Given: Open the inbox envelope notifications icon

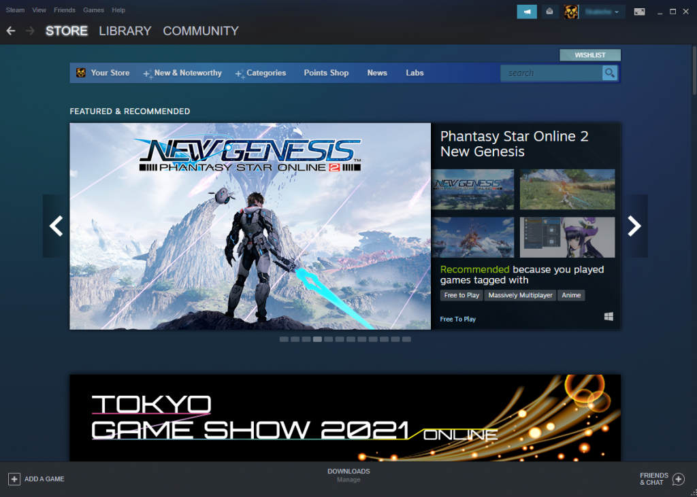Looking at the screenshot, I should coord(549,12).
